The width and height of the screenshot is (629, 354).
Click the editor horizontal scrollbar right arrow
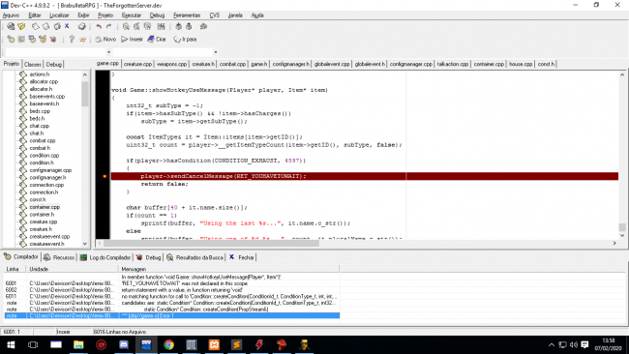pos(614,243)
